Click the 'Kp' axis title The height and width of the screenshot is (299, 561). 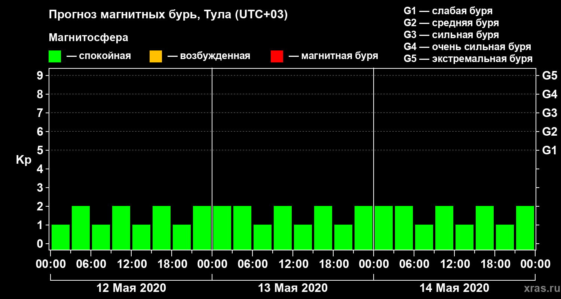pyautogui.click(x=24, y=160)
